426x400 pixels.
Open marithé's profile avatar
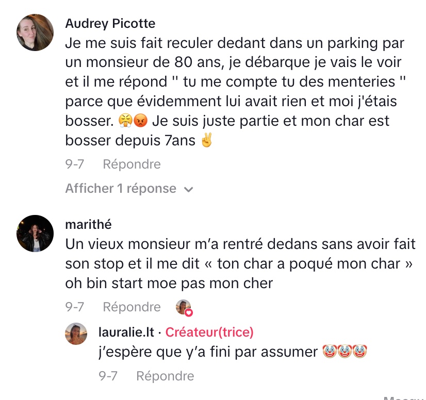pos(35,234)
